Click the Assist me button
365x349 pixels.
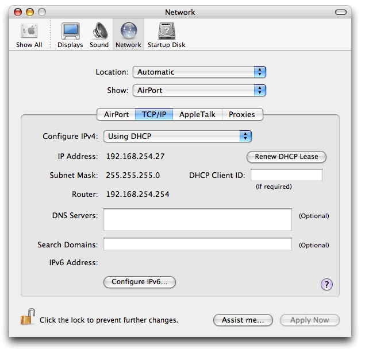click(x=242, y=320)
